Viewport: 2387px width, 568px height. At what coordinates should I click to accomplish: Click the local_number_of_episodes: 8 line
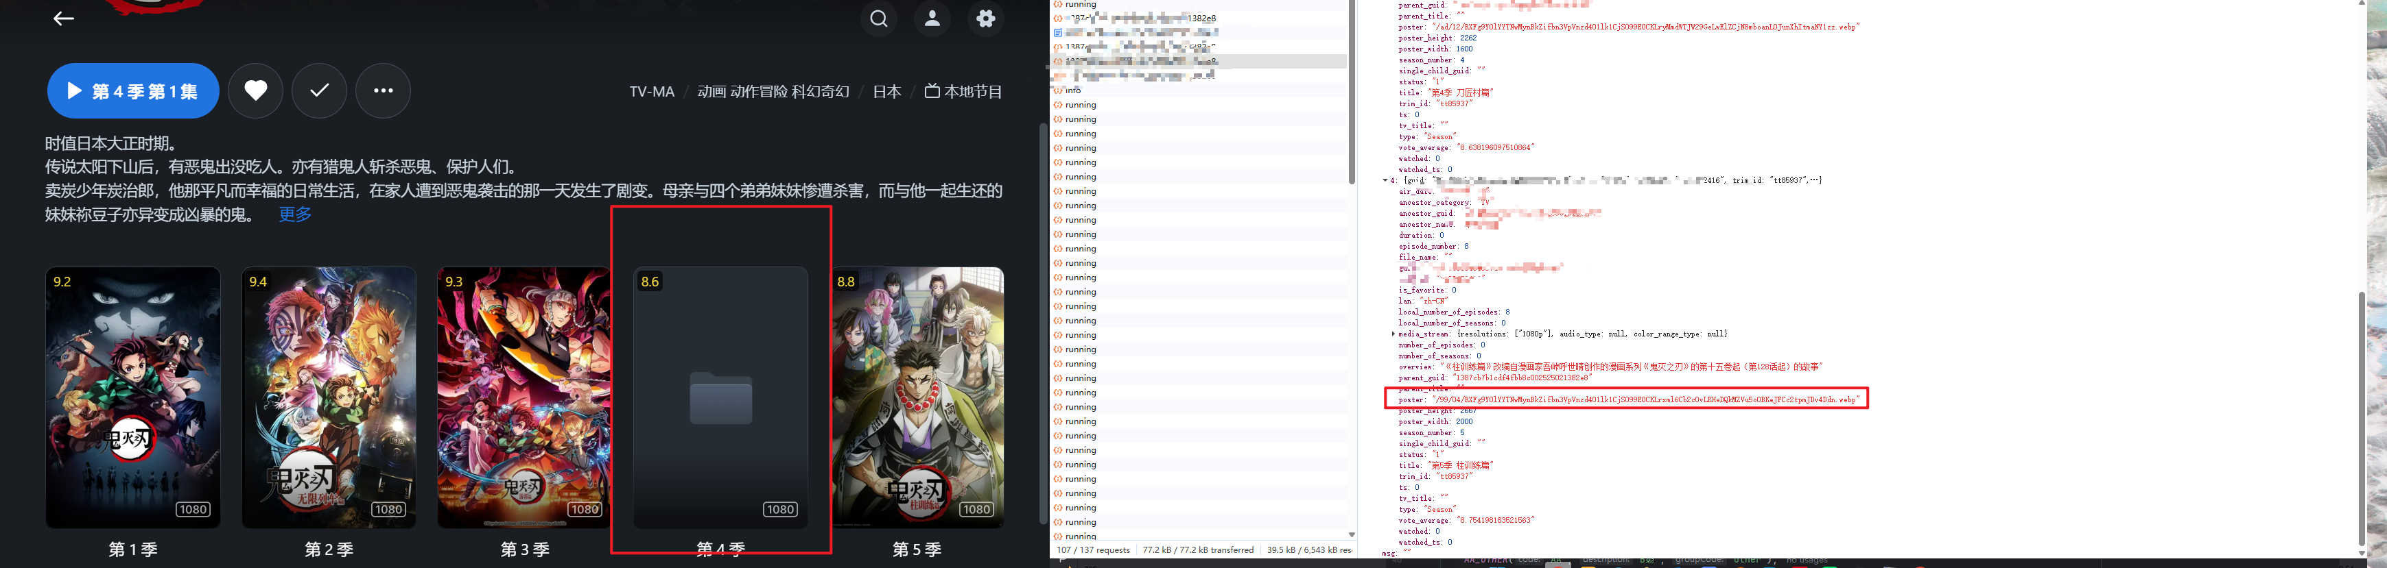[1454, 312]
